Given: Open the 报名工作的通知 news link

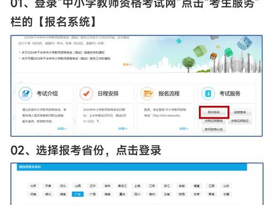Looking at the screenshot, I should (x=66, y=58).
